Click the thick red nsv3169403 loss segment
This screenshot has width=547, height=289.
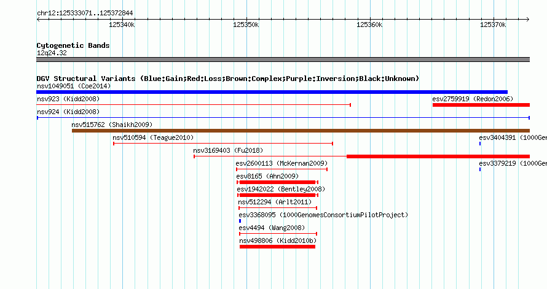click(x=438, y=156)
